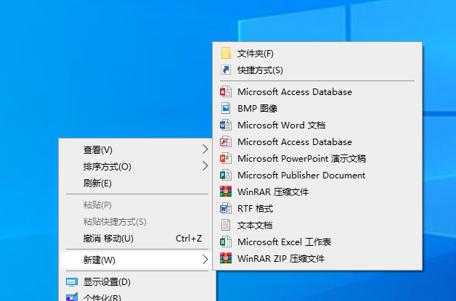Click the BMP image file icon

[226, 108]
